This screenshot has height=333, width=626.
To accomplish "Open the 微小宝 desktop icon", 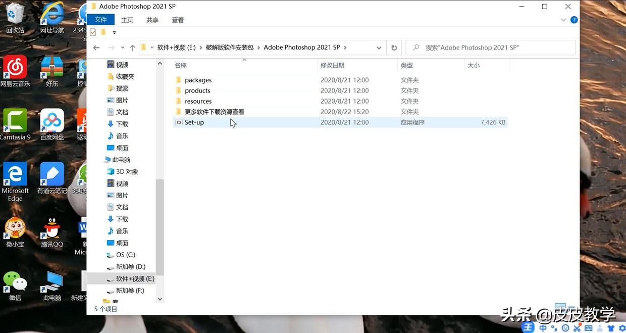I will pyautogui.click(x=15, y=232).
